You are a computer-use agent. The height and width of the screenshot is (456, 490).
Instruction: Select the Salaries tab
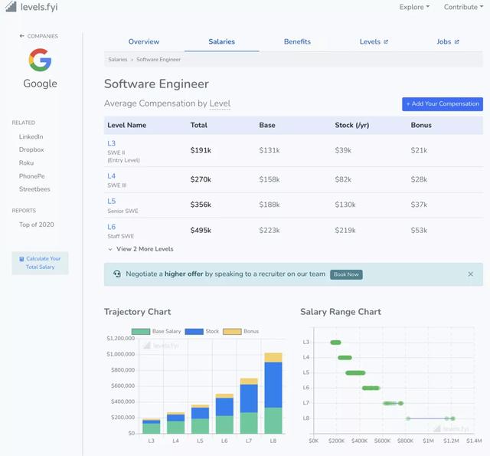point(221,41)
